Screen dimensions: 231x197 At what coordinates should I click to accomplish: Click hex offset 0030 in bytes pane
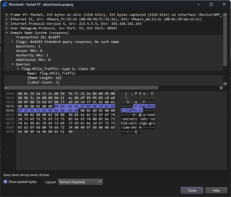(10, 106)
